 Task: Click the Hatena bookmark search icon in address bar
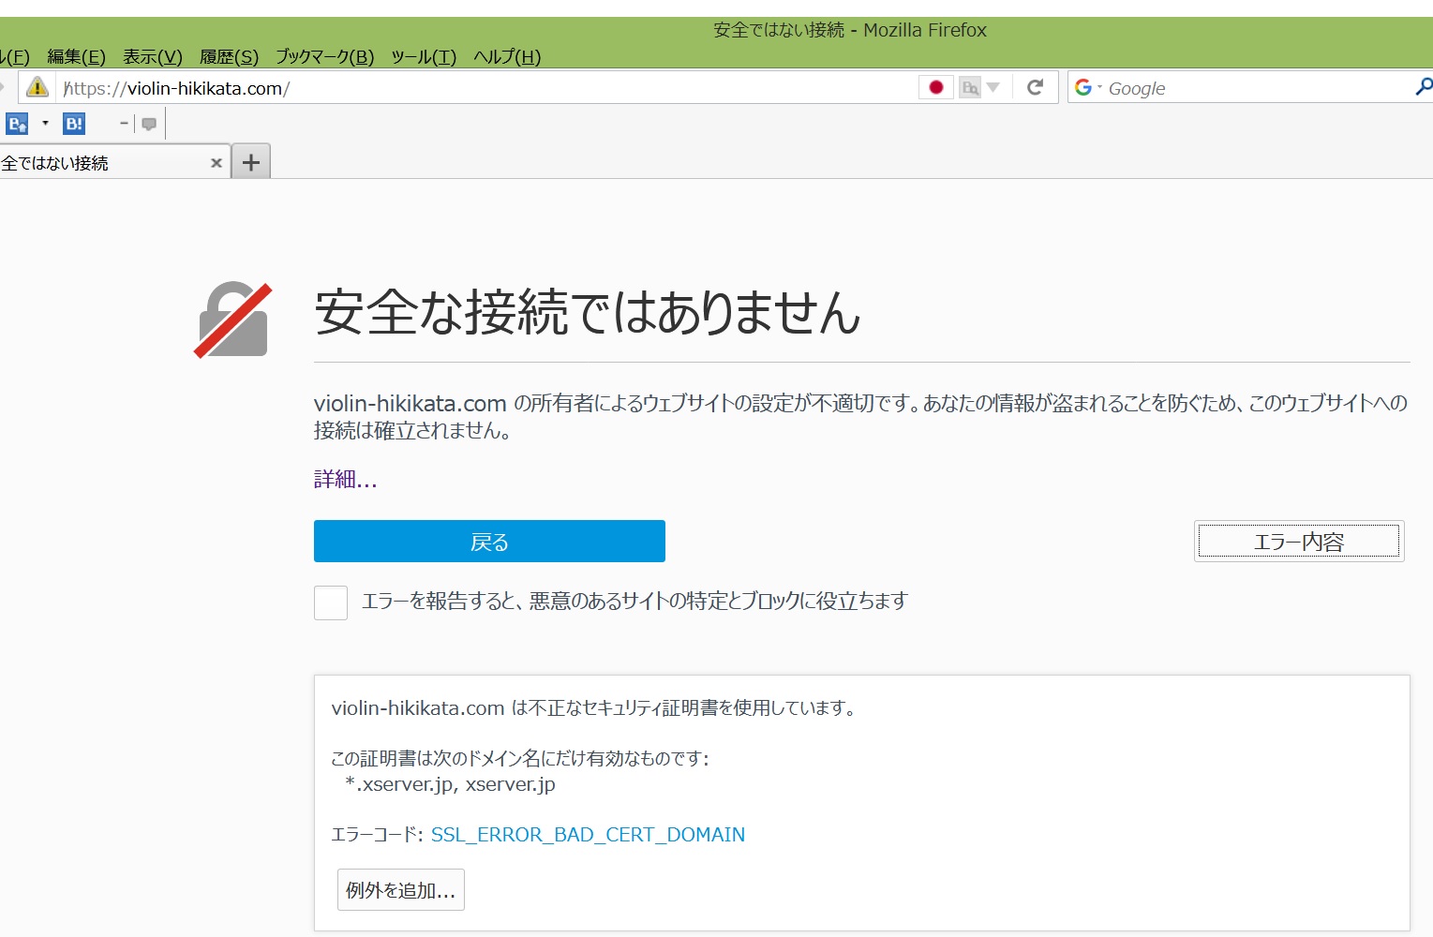[x=970, y=88]
